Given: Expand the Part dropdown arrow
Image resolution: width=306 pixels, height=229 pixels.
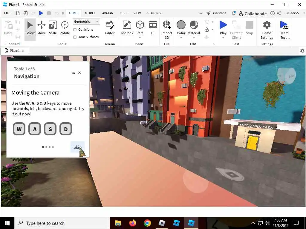Looking at the screenshot, I should tap(140, 38).
